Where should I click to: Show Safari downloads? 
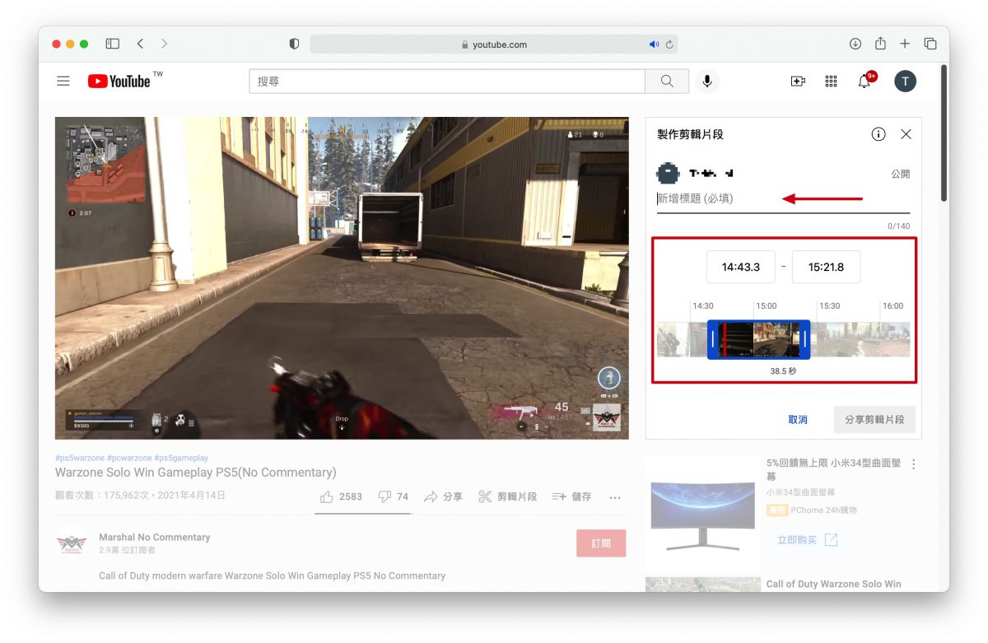(855, 44)
